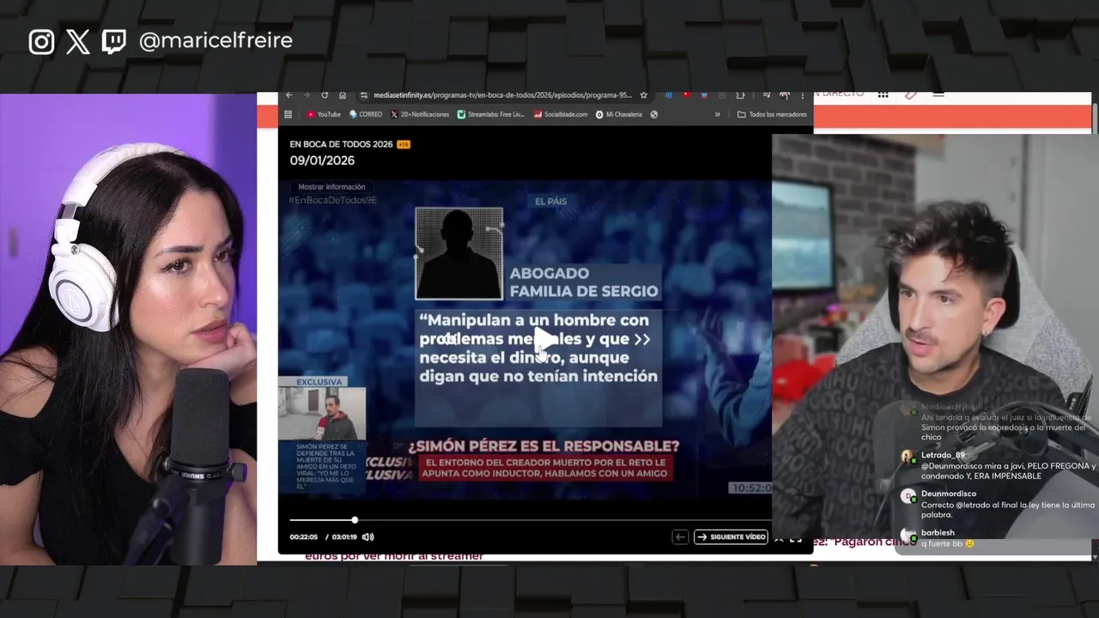
Task: Click Deunmordisco username in chat
Action: coord(949,494)
